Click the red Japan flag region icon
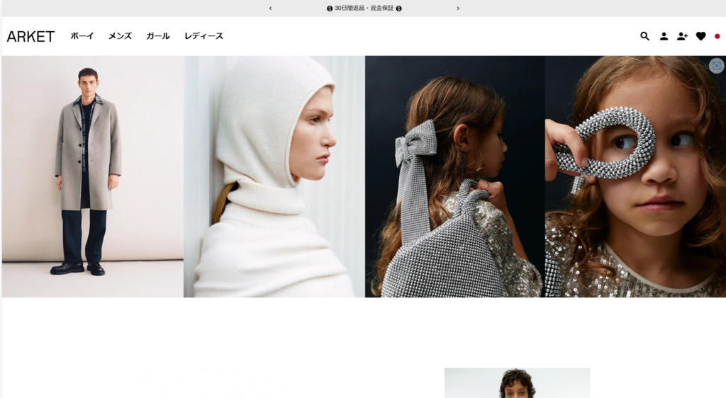 (x=717, y=36)
